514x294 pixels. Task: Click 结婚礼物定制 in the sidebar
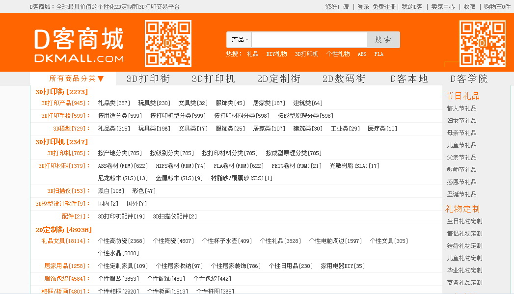click(x=464, y=246)
